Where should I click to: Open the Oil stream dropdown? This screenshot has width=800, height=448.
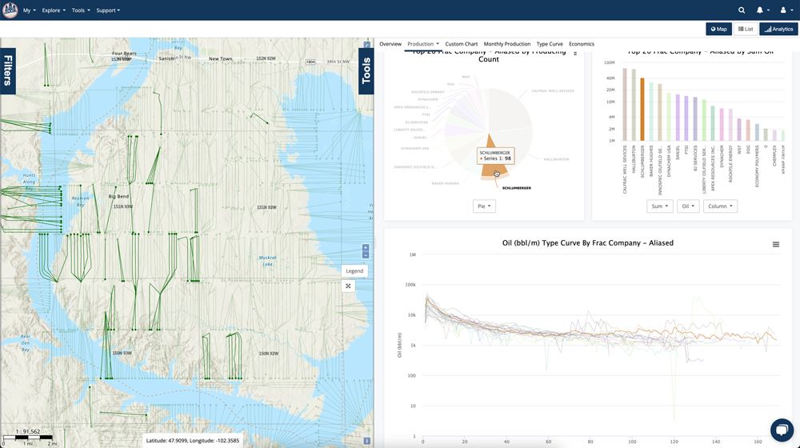[688, 206]
